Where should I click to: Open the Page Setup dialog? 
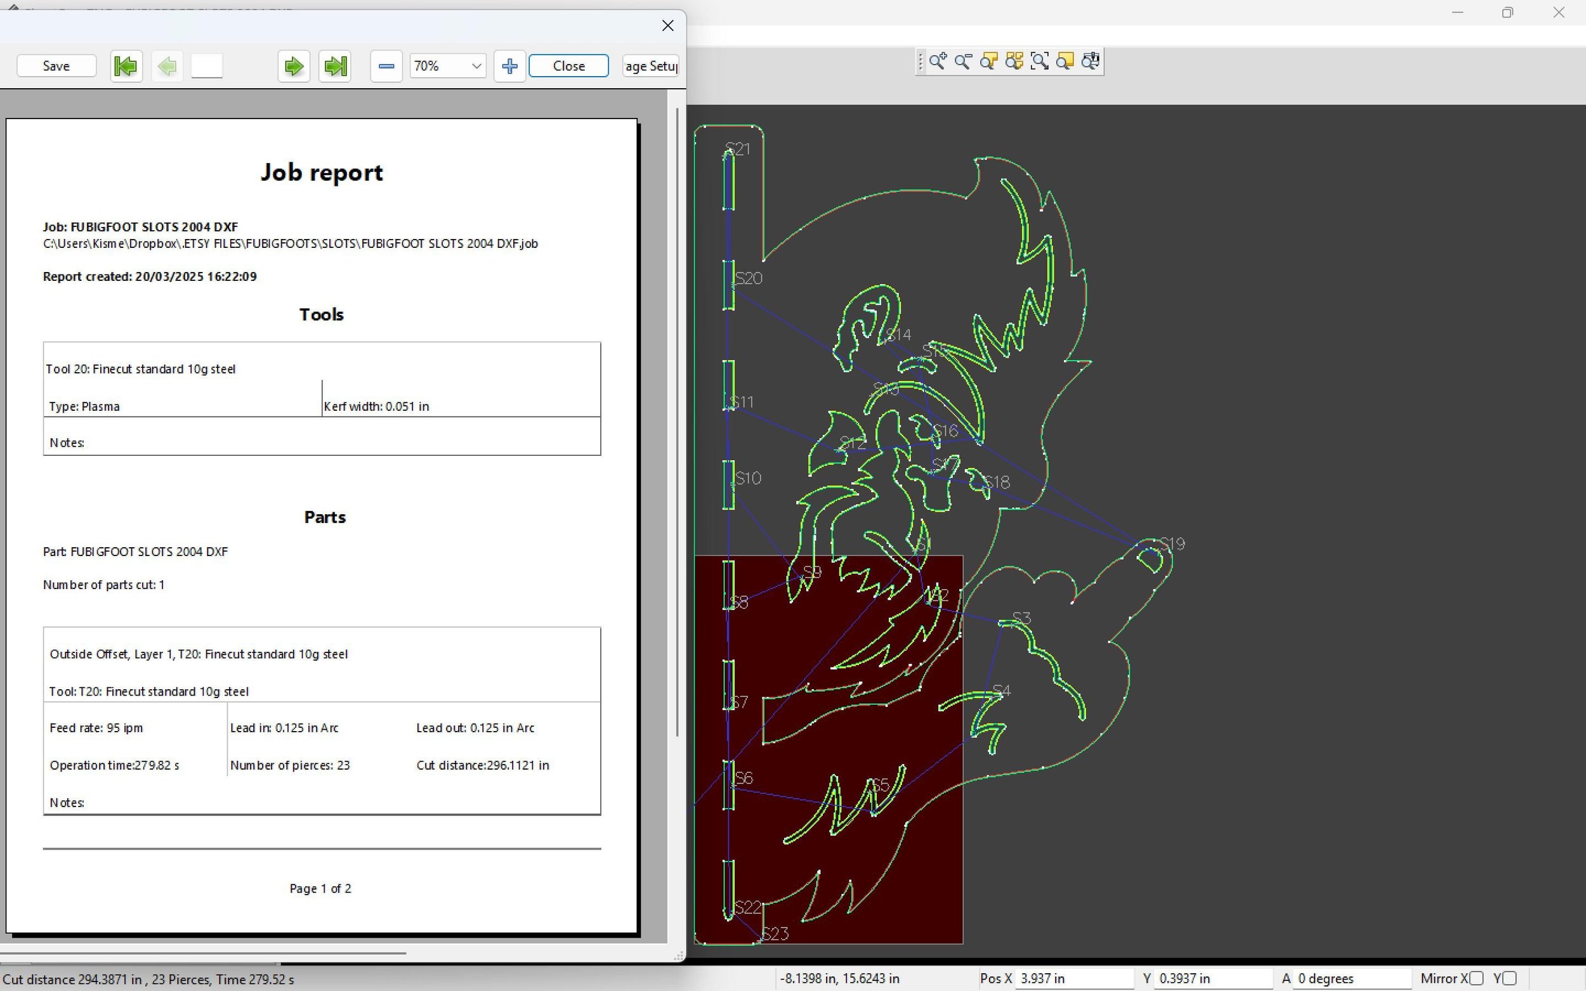click(650, 65)
